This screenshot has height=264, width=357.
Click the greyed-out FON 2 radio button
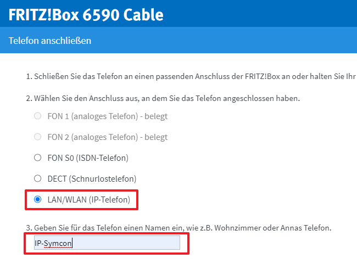[37, 137]
